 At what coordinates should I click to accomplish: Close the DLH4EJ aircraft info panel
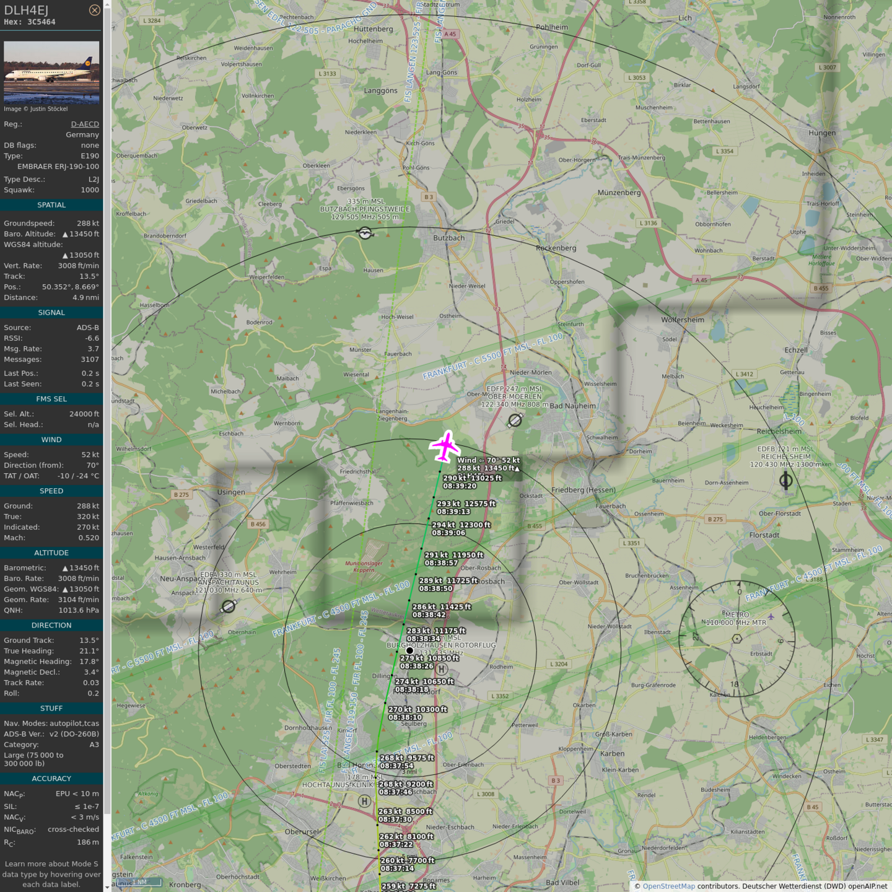[x=94, y=10]
